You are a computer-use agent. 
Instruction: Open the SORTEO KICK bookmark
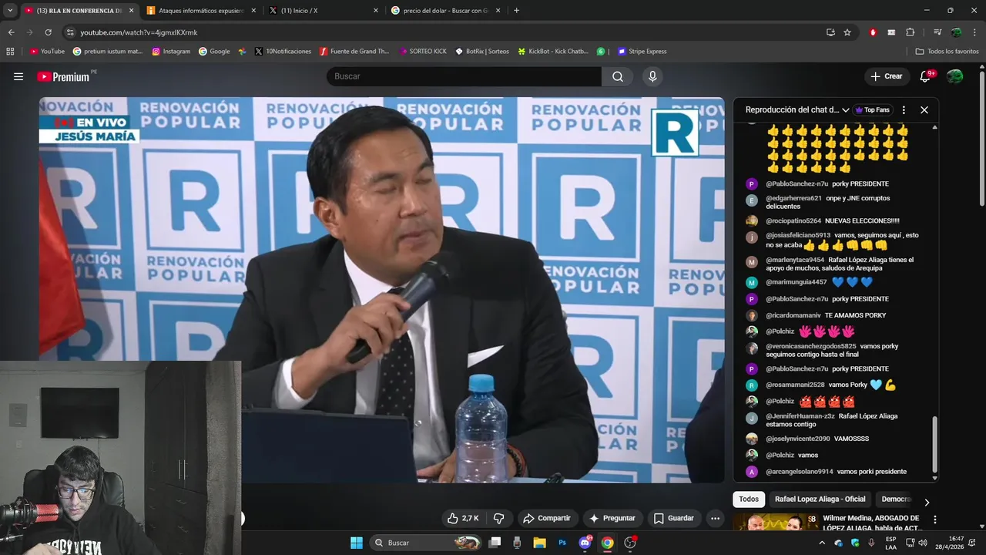(x=423, y=52)
